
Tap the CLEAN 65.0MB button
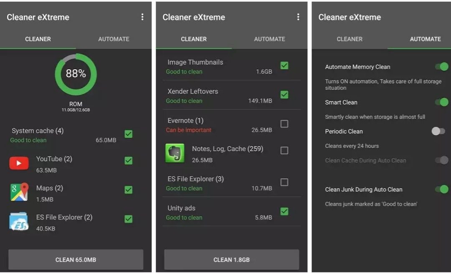click(x=76, y=260)
